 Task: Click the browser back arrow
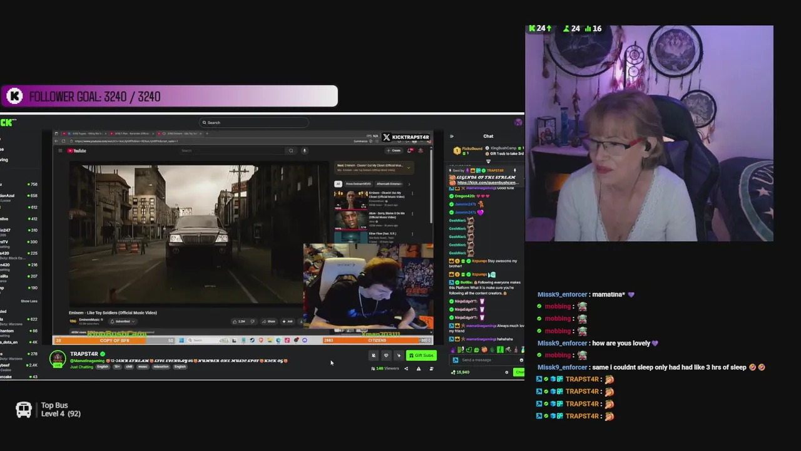click(56, 141)
